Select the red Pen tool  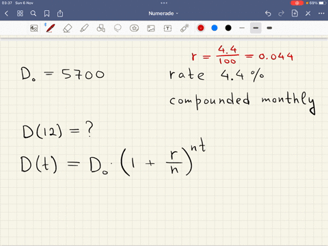(x=51, y=28)
